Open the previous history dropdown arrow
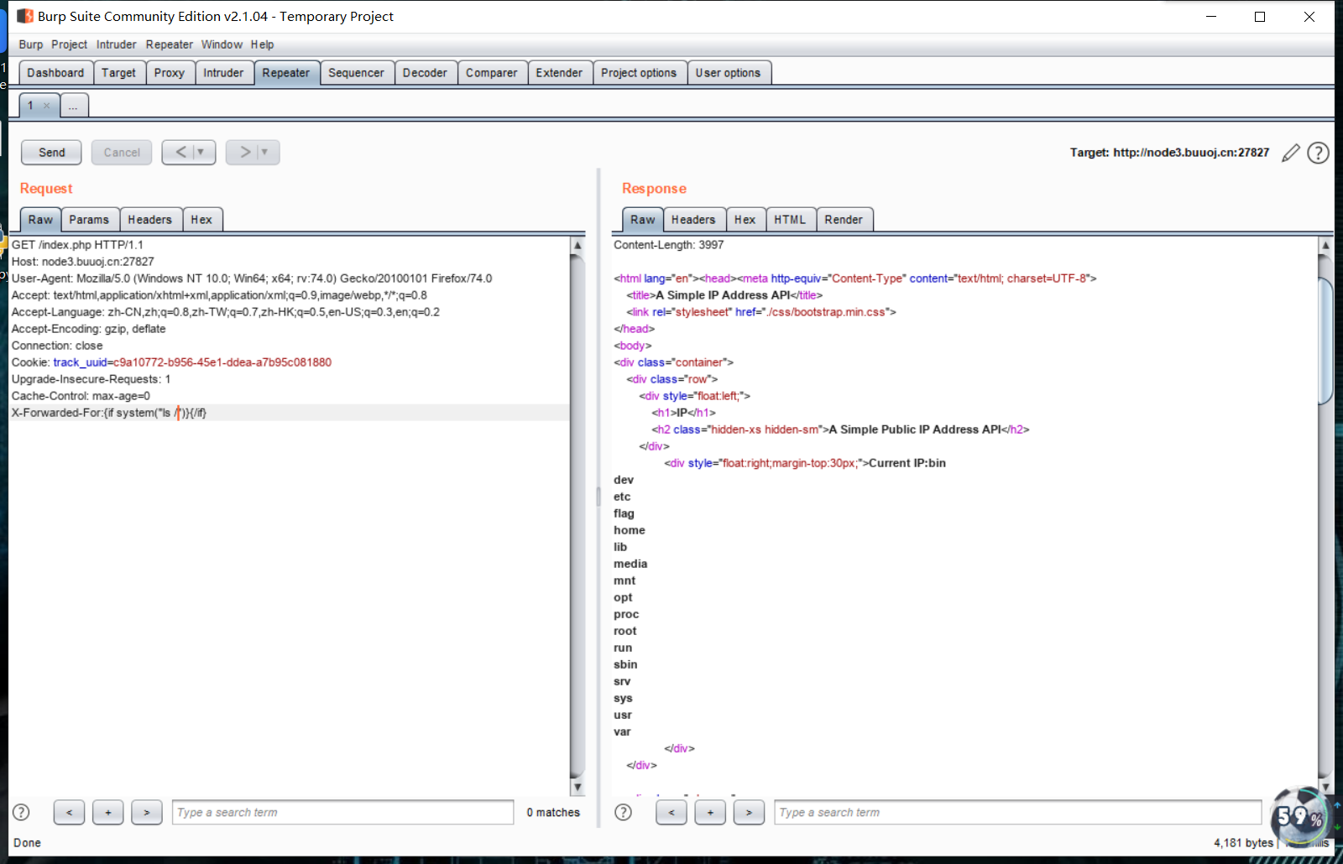This screenshot has height=864, width=1343. point(201,152)
